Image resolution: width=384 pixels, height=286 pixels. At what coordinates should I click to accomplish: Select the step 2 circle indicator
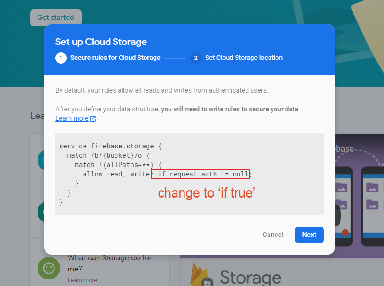[x=196, y=58]
